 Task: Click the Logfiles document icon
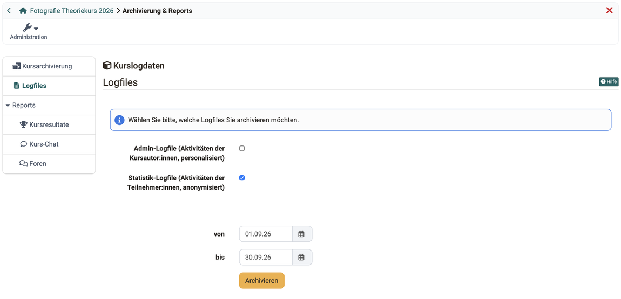click(16, 86)
